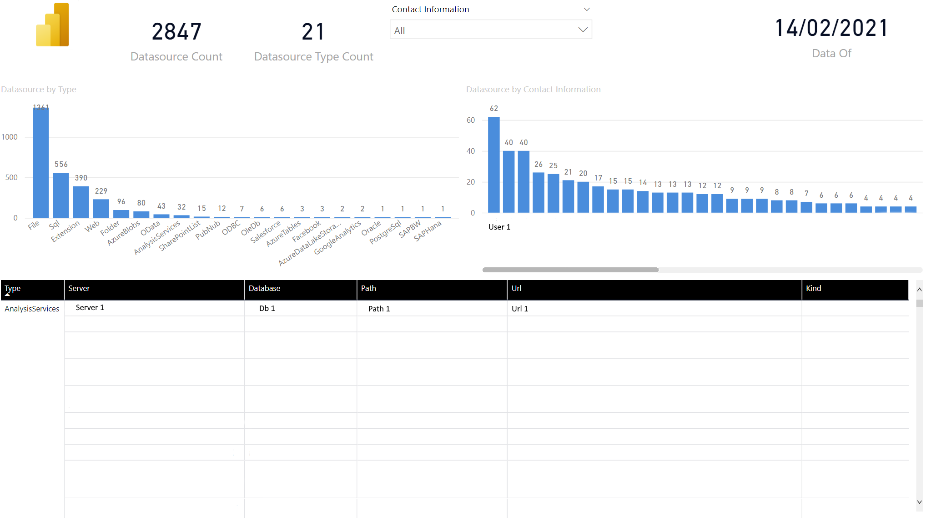Image resolution: width=926 pixels, height=521 pixels.
Task: Select the contact bar labeled 26
Action: (538, 192)
